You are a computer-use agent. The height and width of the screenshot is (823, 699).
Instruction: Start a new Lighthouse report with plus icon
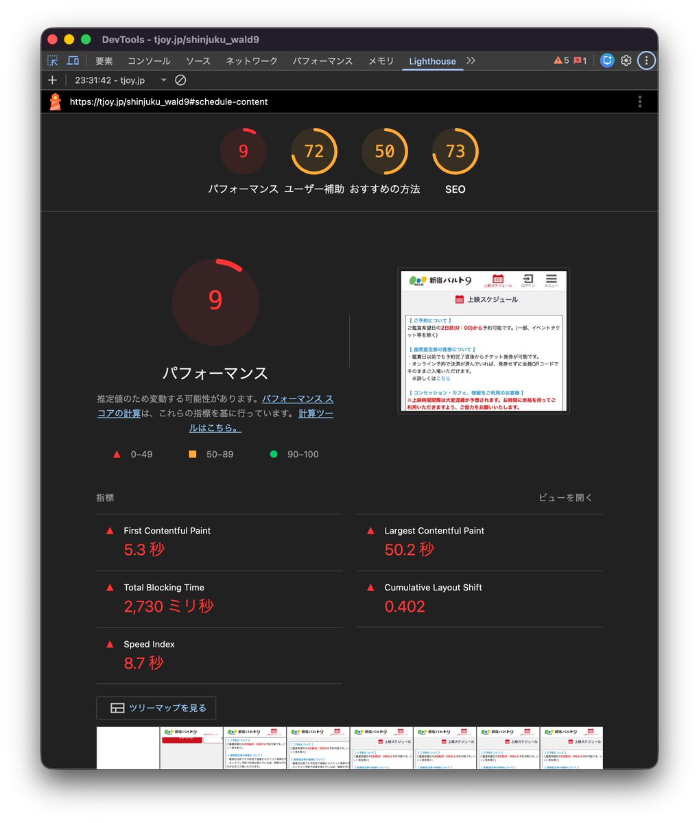pos(52,80)
